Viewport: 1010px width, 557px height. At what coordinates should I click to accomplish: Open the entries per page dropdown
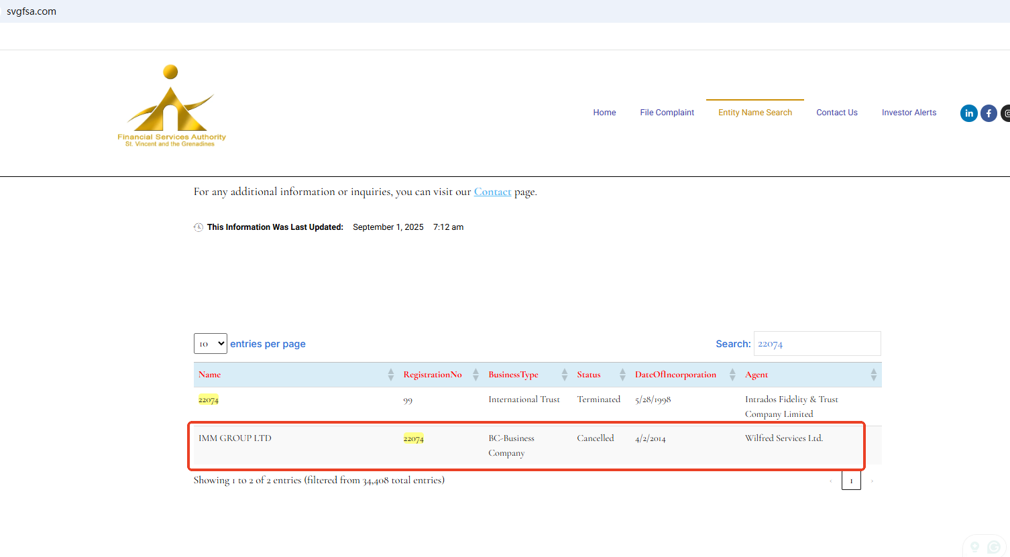pos(211,344)
